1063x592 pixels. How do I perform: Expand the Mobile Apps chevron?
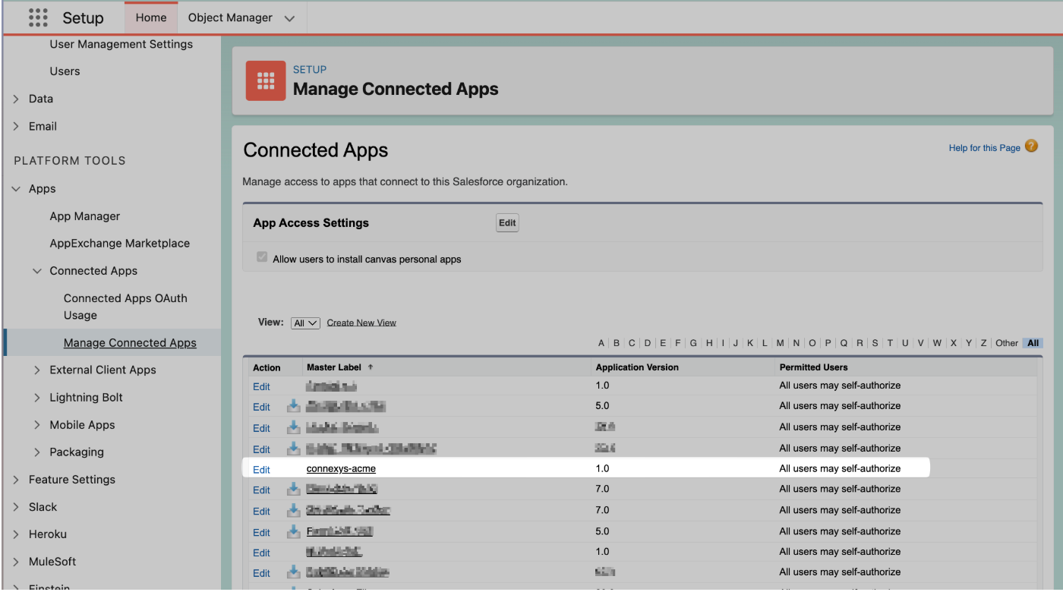(37, 425)
